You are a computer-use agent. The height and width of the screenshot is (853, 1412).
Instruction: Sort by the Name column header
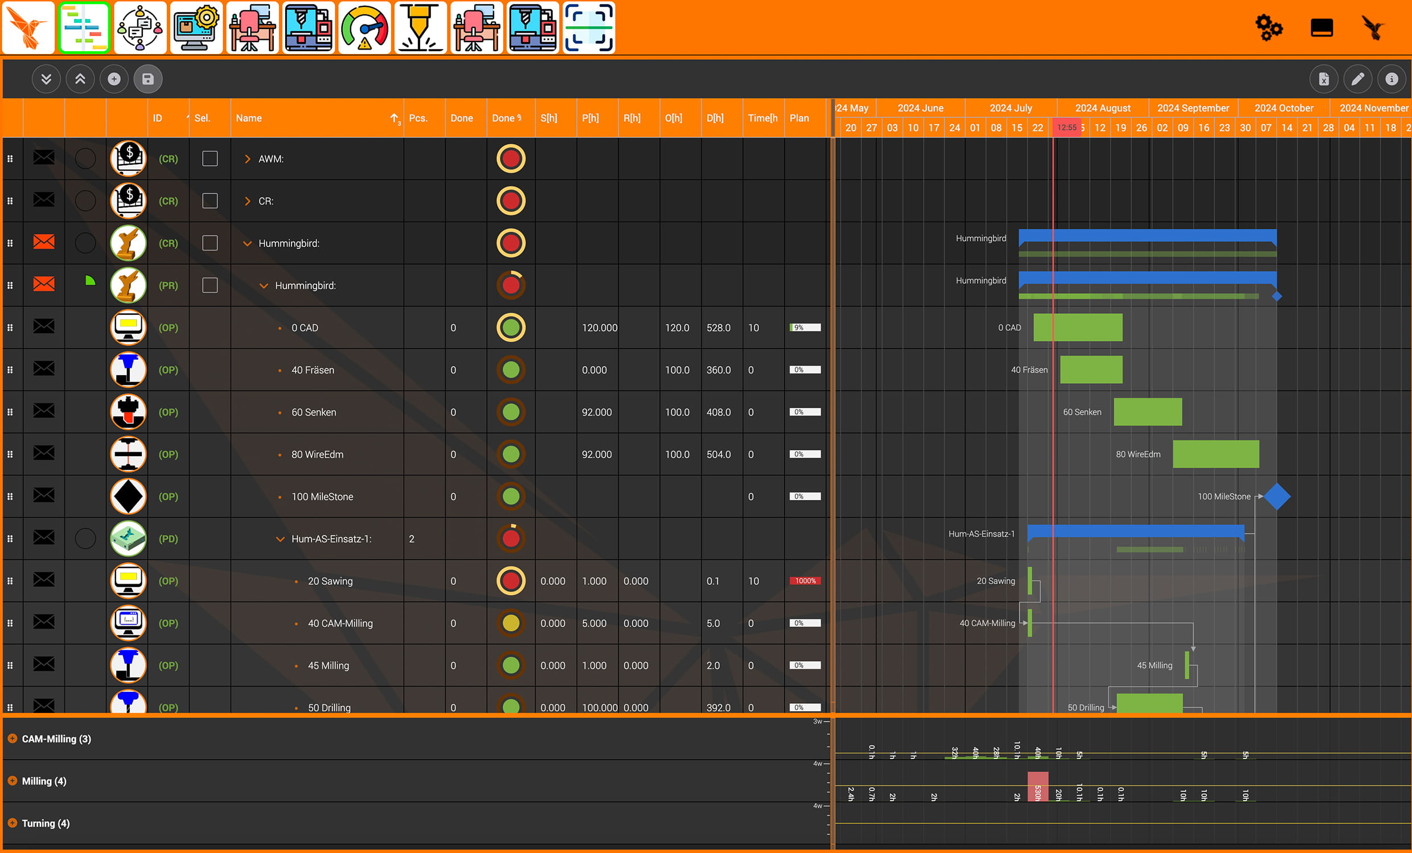(x=249, y=118)
